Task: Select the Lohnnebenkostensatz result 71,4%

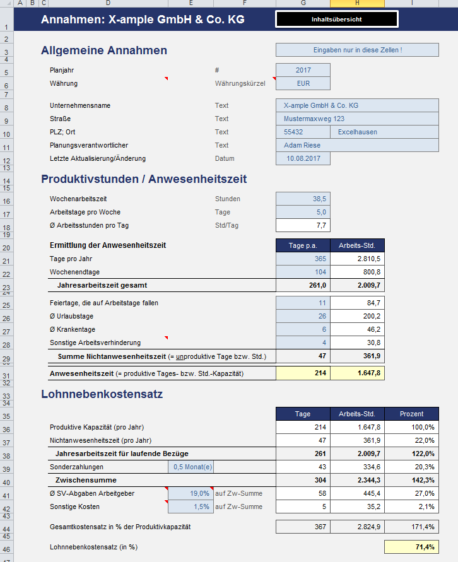Action: pyautogui.click(x=411, y=547)
